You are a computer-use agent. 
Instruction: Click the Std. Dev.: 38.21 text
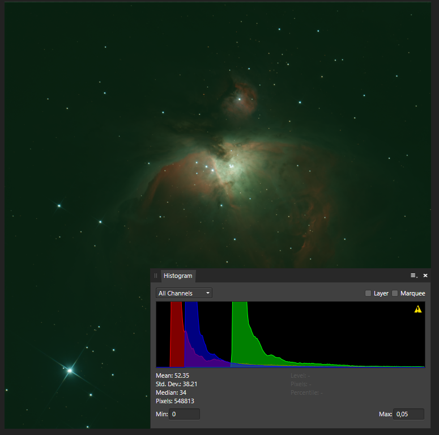click(x=176, y=384)
